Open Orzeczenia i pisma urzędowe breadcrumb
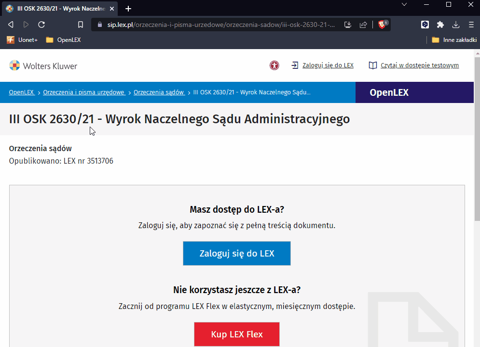Viewport: 480px width, 347px height. [84, 92]
